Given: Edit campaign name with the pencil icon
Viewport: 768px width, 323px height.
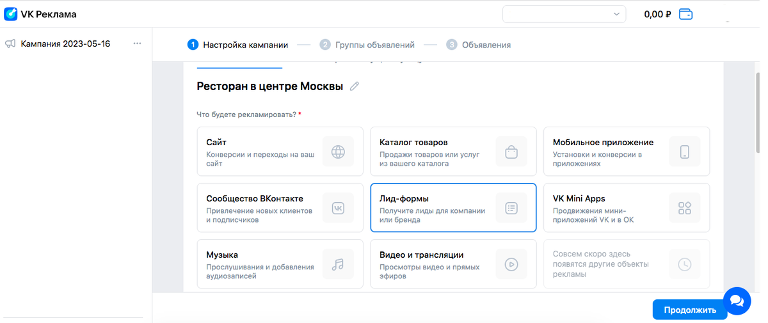Looking at the screenshot, I should click(x=355, y=86).
